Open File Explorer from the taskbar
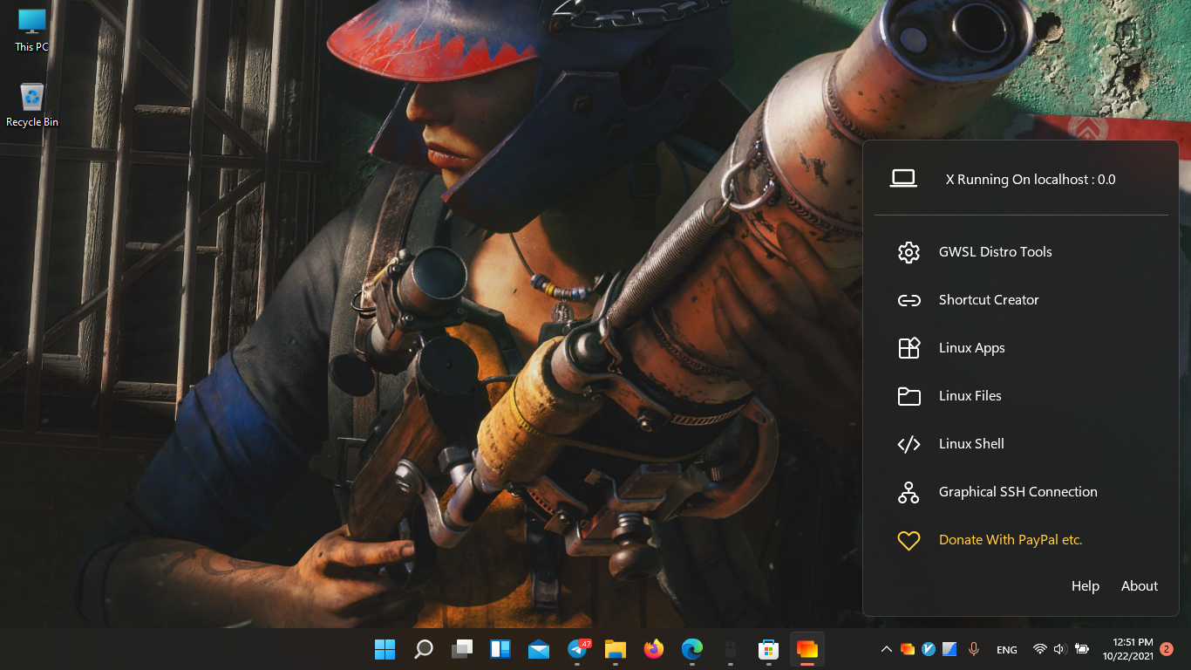 (616, 649)
